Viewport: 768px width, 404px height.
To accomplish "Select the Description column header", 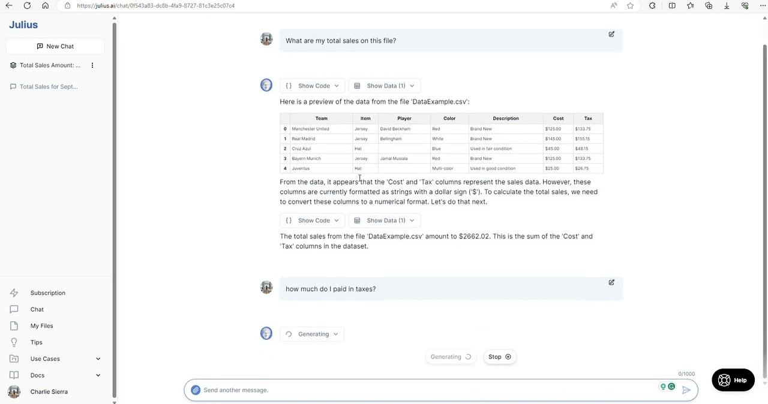I will [506, 119].
